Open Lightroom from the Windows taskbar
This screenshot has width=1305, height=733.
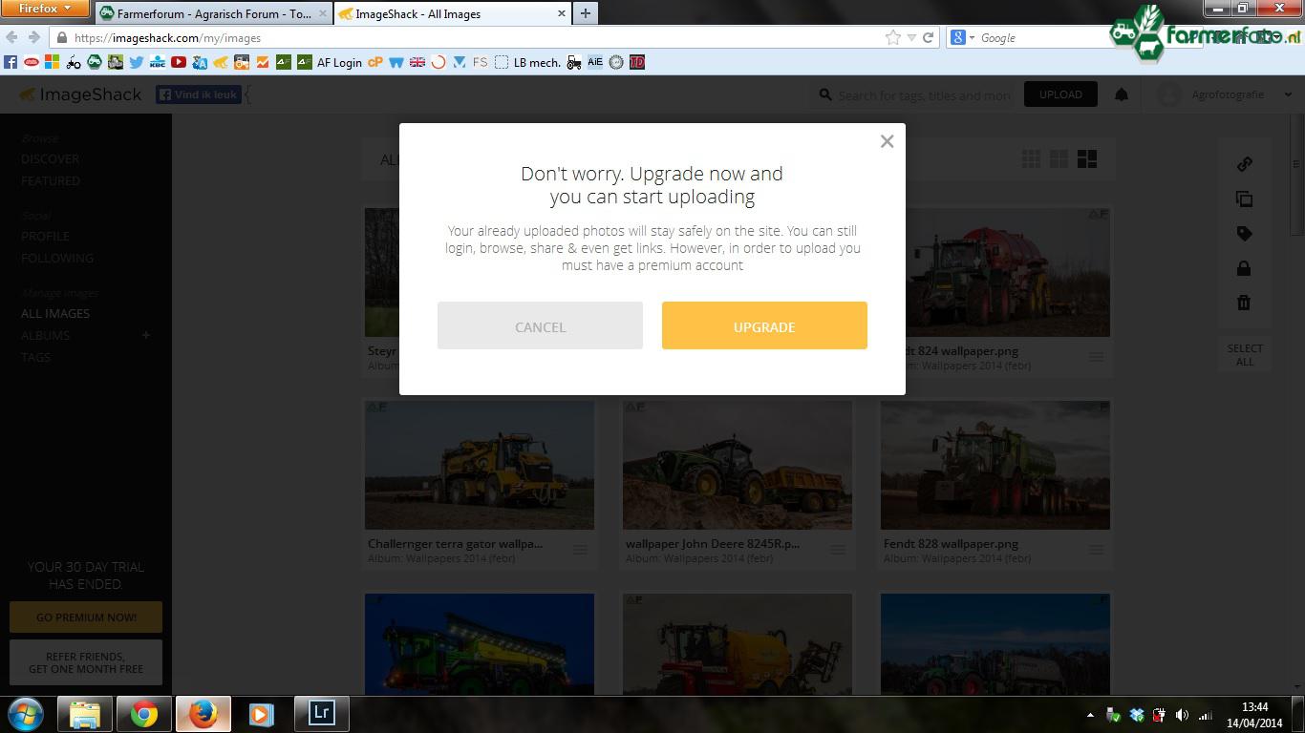(322, 713)
